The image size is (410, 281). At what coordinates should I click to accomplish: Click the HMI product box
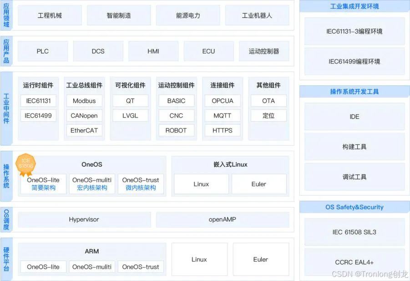pyautogui.click(x=153, y=51)
